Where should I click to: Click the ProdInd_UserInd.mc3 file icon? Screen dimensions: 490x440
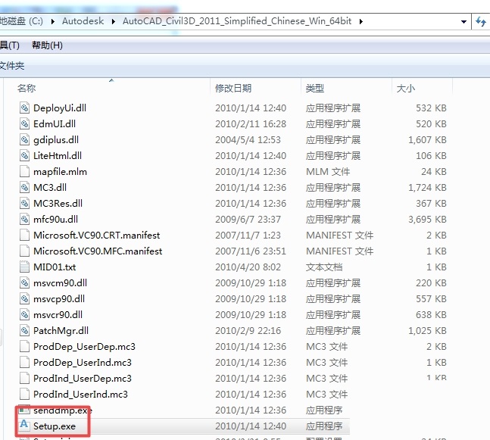[x=24, y=394]
